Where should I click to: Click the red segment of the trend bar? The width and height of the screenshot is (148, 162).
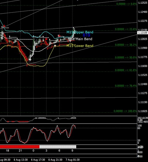tap(20, 147)
